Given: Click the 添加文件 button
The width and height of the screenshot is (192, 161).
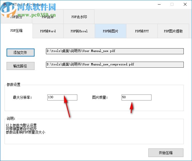Looking at the screenshot, I should 21,53.
